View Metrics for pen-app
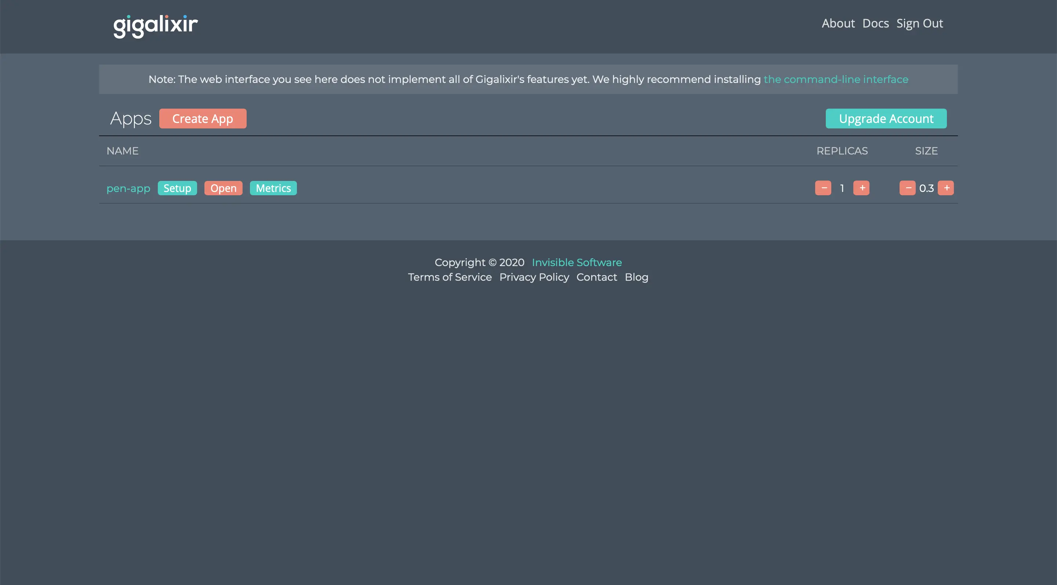The image size is (1057, 585). click(x=273, y=188)
